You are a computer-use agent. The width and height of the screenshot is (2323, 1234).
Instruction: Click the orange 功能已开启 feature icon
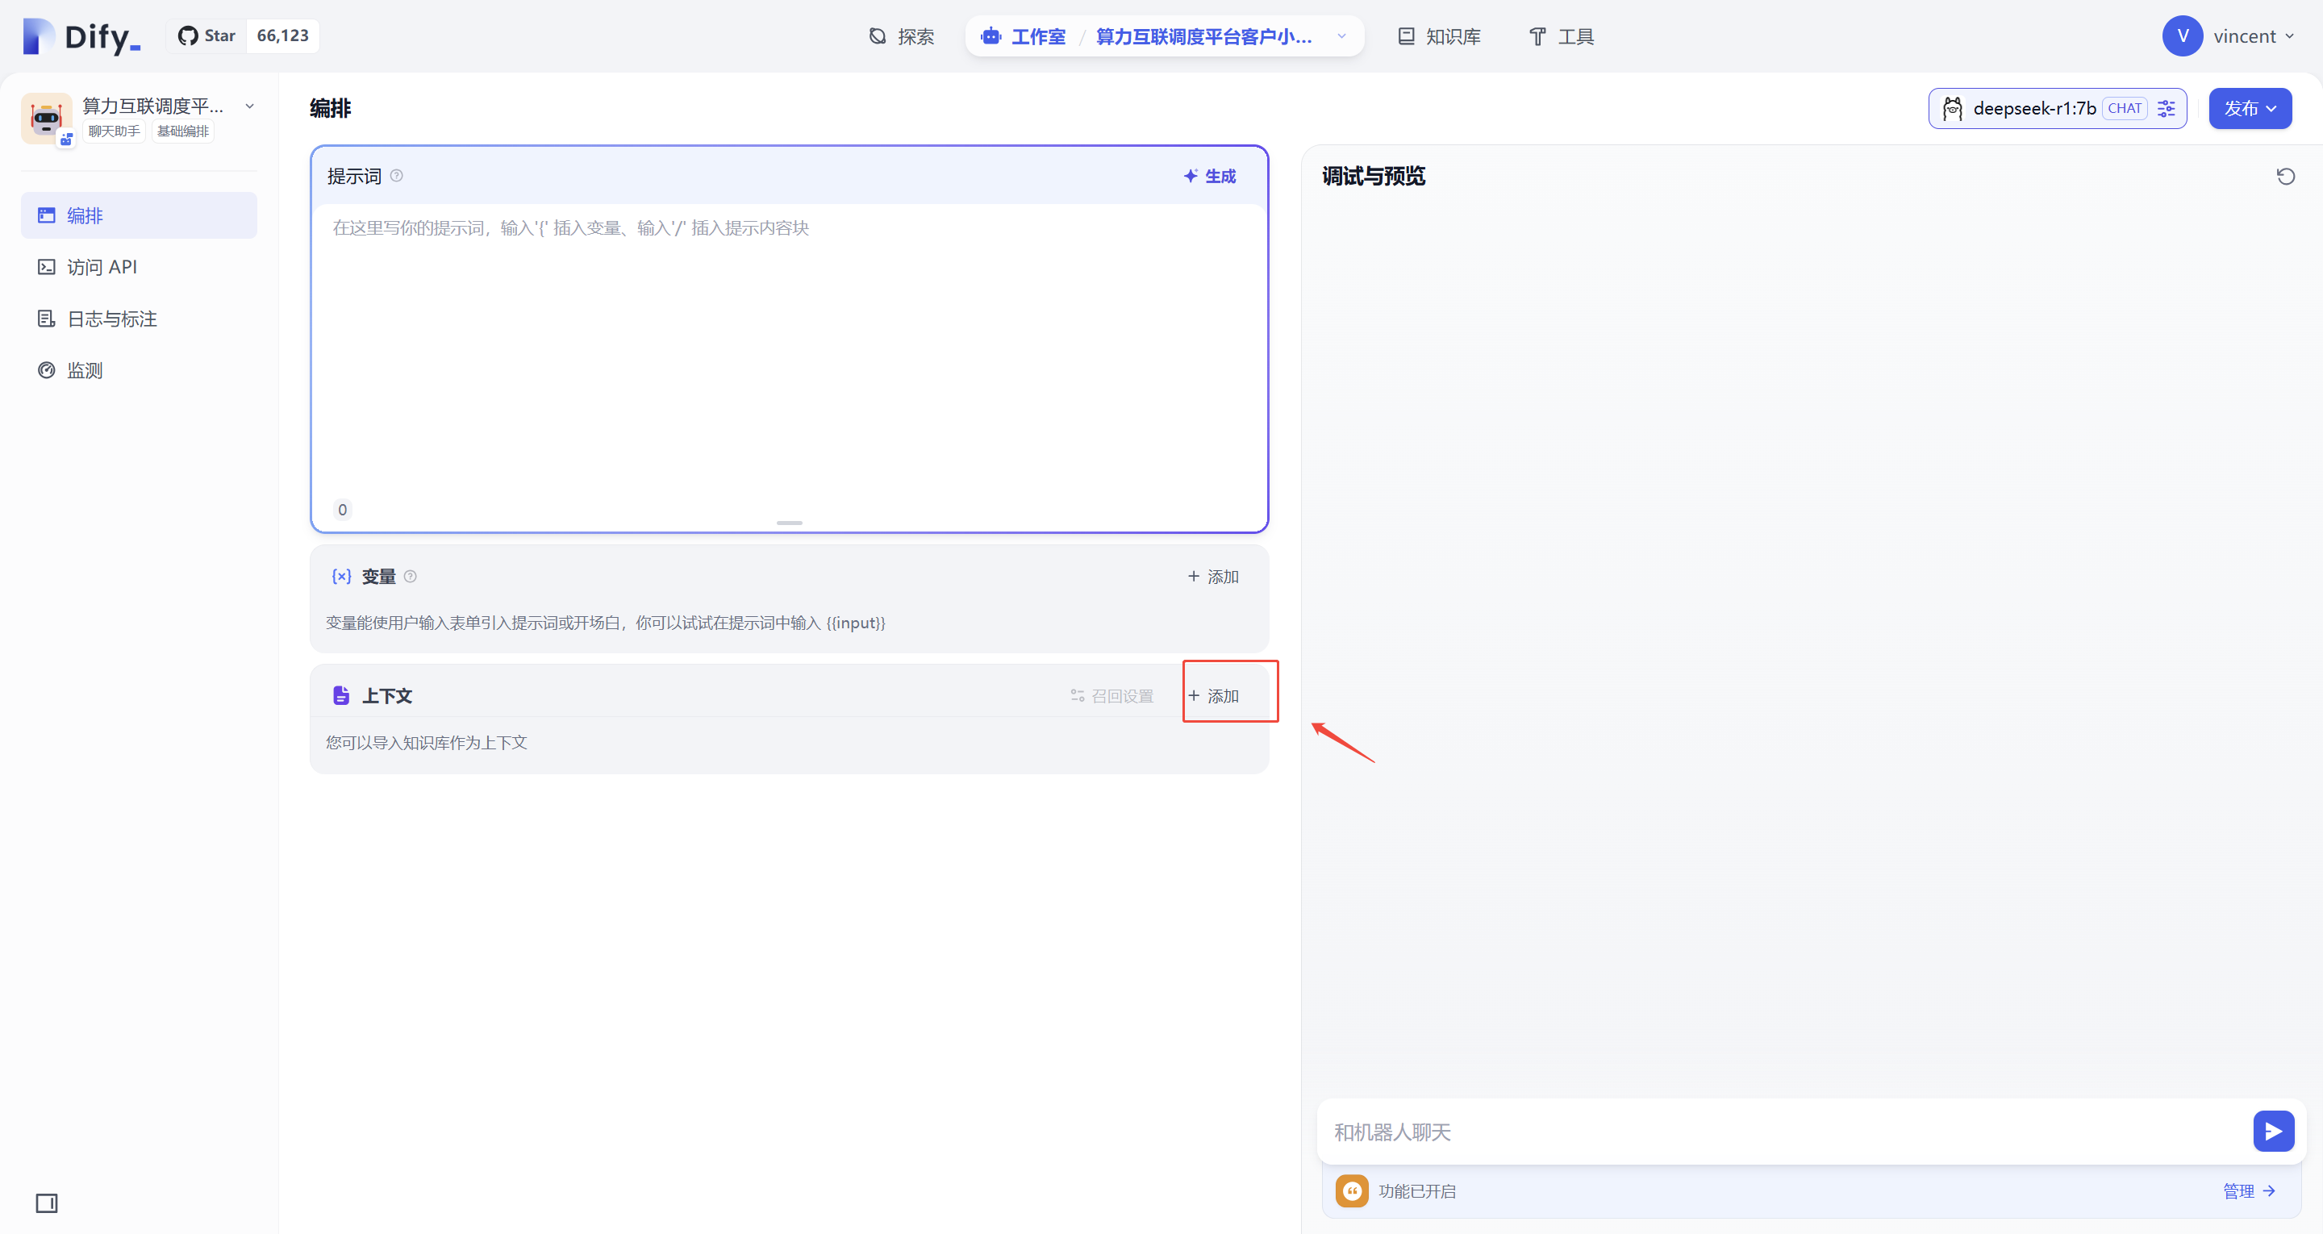pos(1352,1190)
